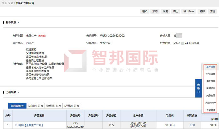
Task: Jump to 分析结果 in side navigation
Action: [210, 74]
